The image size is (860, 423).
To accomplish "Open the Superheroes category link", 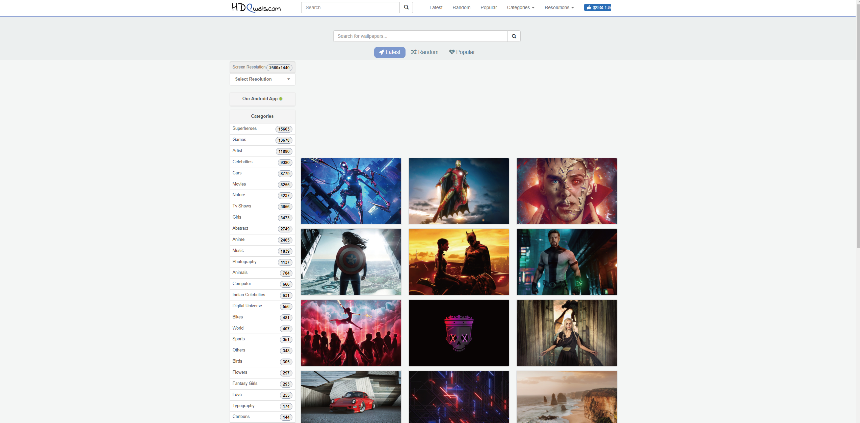I will point(244,129).
